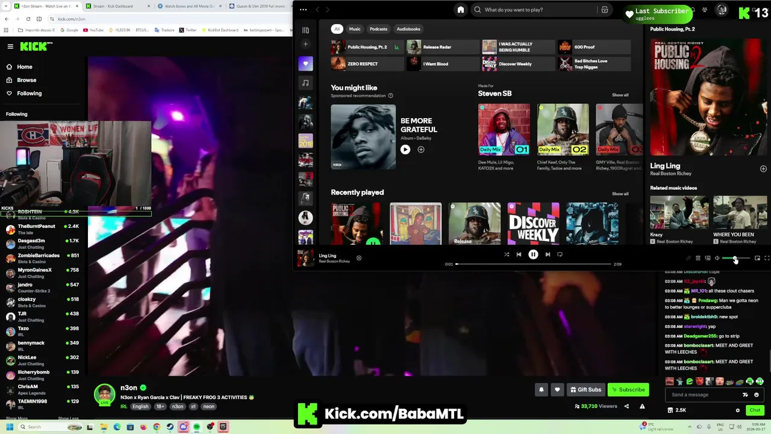Select the Music filter chip in Spotify
Image resolution: width=771 pixels, height=434 pixels.
pos(355,29)
